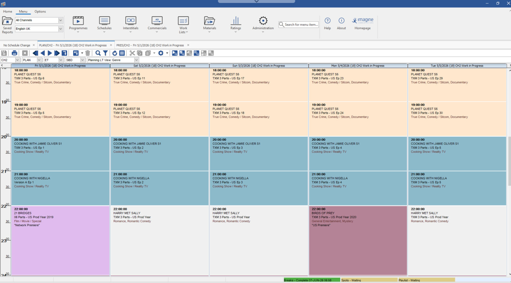
Task: Jump to last schedule day arrow
Action: pyautogui.click(x=57, y=53)
